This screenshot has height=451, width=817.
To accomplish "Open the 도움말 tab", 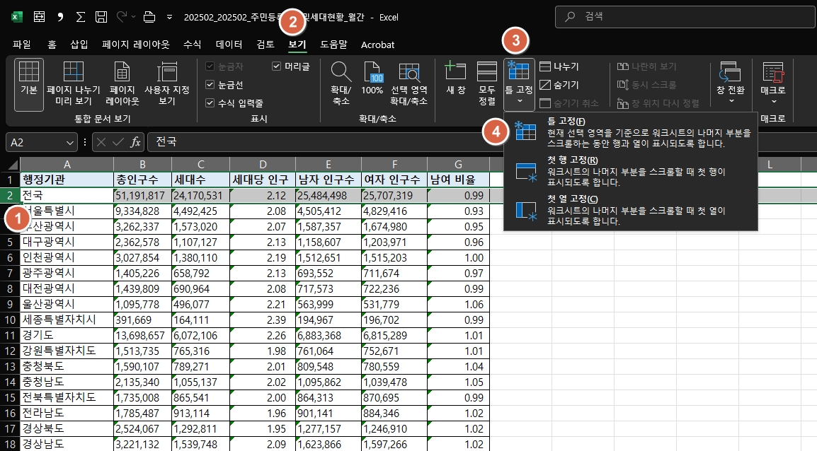I will click(x=333, y=45).
